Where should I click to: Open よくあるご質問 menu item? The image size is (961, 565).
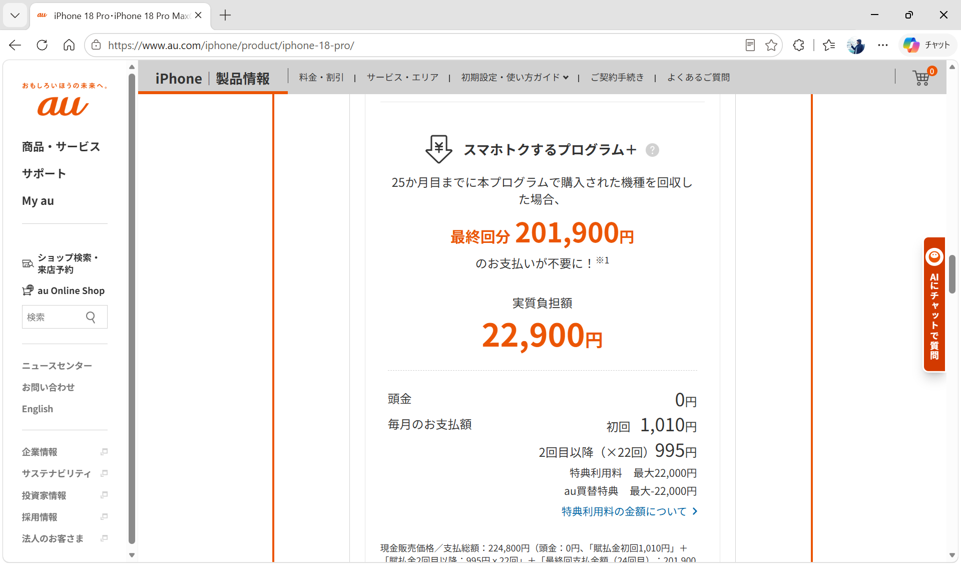click(698, 77)
